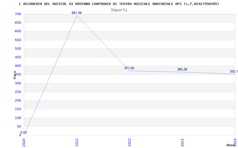Select the 2023 x-axis year label
The image size is (238, 148).
[182, 143]
